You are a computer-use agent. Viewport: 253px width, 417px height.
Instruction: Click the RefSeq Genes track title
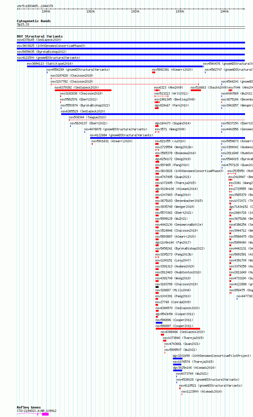click(x=29, y=407)
